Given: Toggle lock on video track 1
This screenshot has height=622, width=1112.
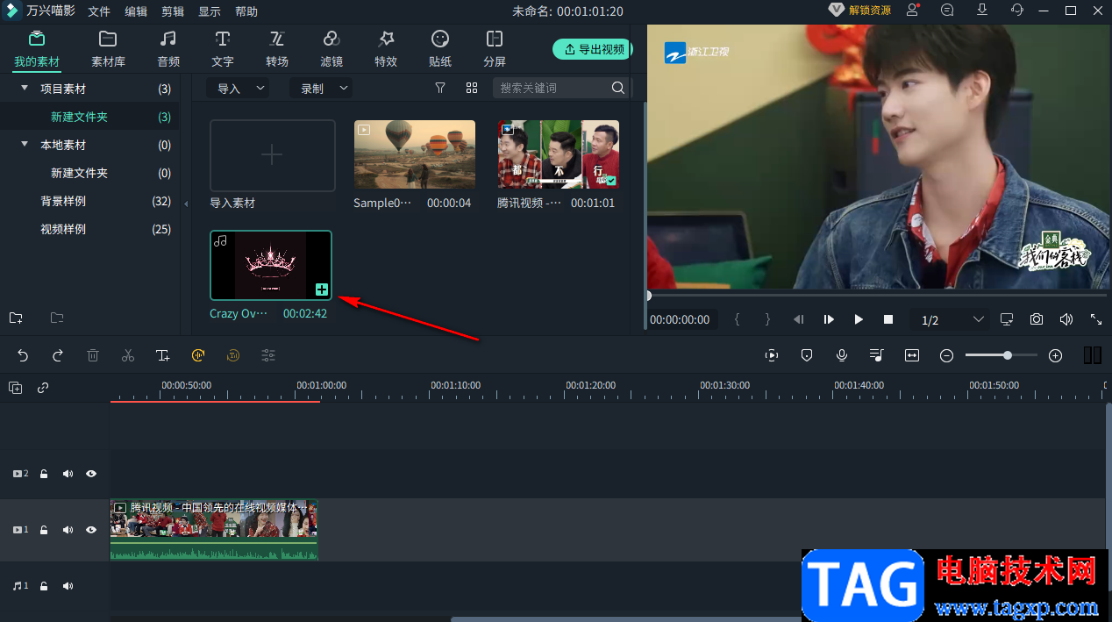Looking at the screenshot, I should [43, 530].
